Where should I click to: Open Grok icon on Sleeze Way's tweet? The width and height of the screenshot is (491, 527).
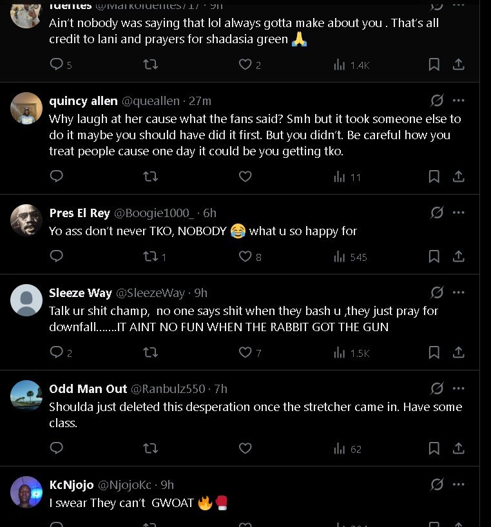pyautogui.click(x=437, y=292)
